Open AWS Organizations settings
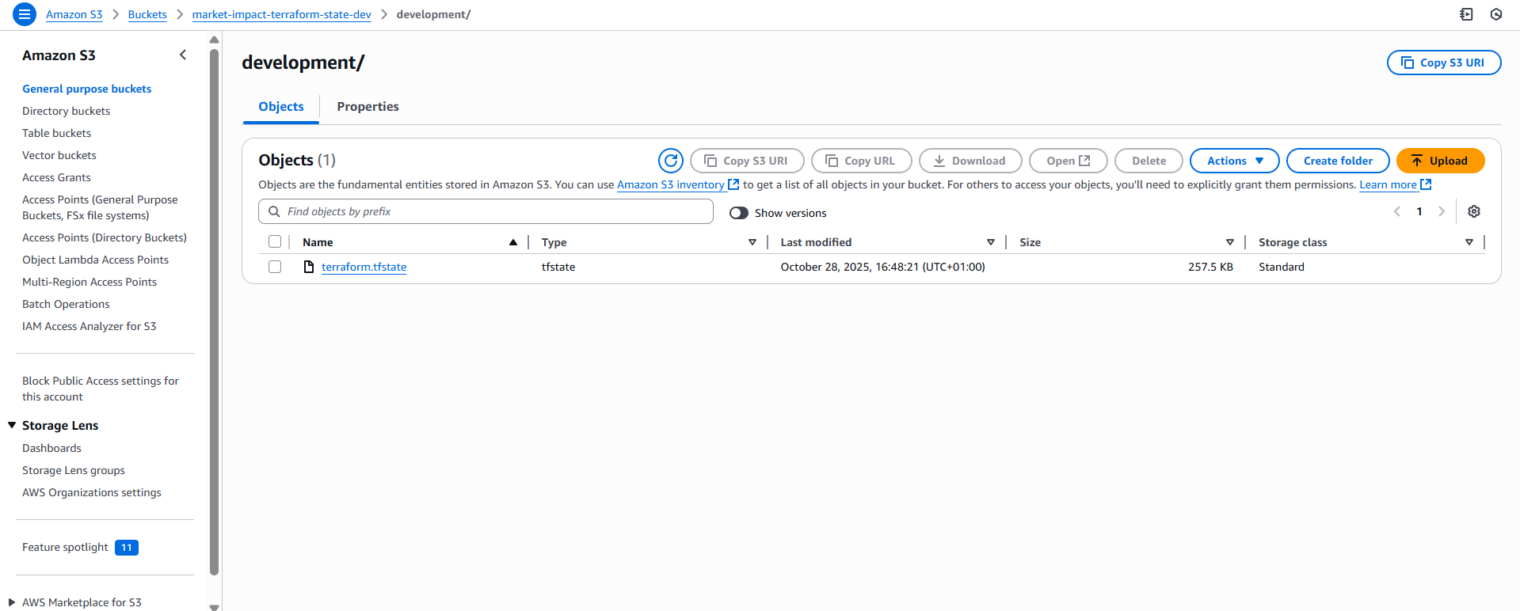 pyautogui.click(x=92, y=492)
